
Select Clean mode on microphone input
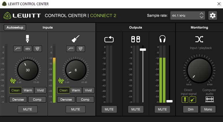point(15,90)
